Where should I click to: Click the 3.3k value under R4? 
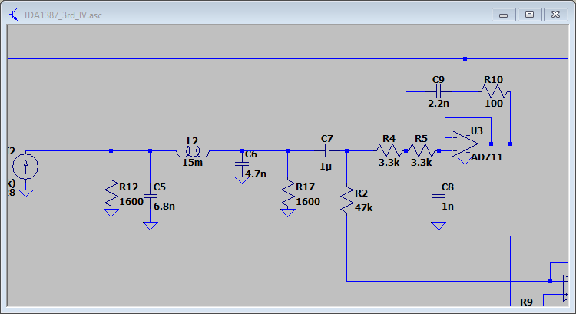389,162
